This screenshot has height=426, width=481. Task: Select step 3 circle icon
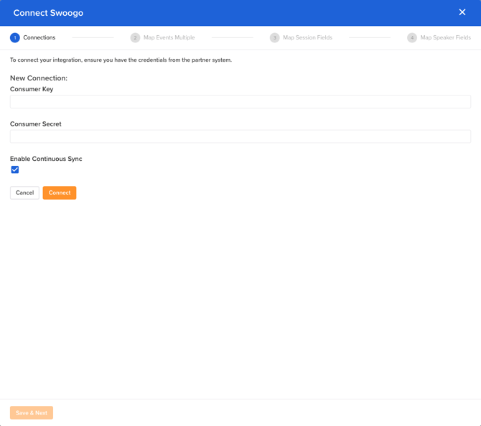pyautogui.click(x=274, y=38)
